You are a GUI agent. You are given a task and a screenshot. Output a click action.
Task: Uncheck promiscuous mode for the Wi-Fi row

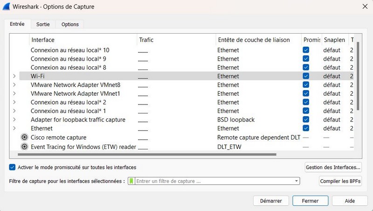[306, 76]
